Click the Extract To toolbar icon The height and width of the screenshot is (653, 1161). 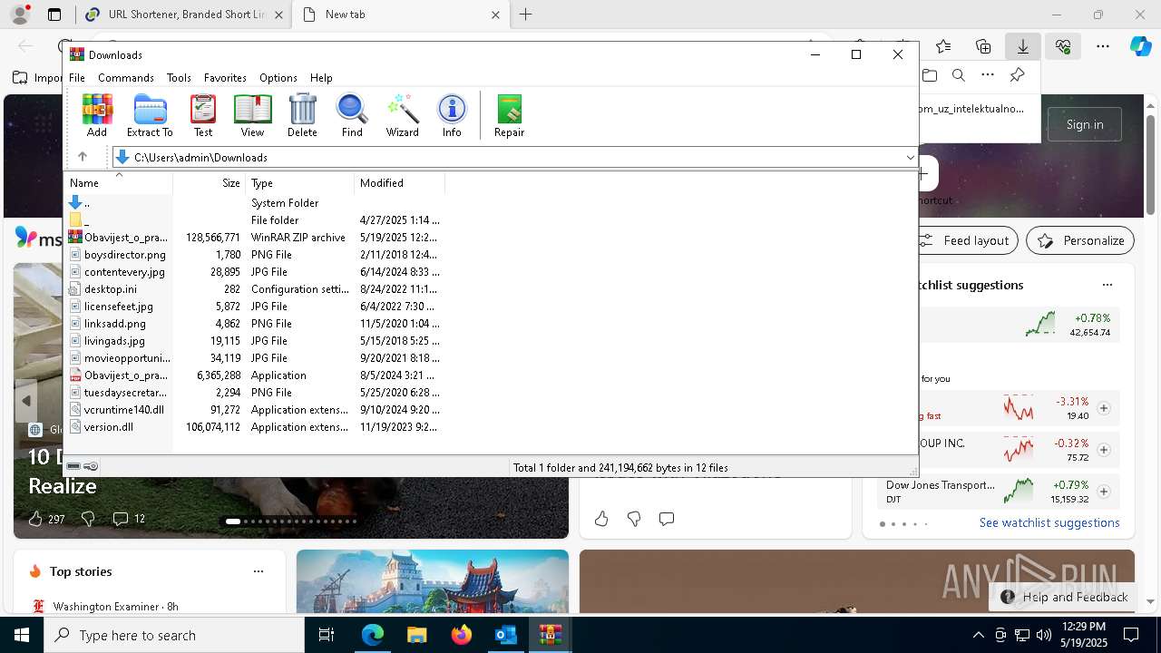[x=150, y=115]
